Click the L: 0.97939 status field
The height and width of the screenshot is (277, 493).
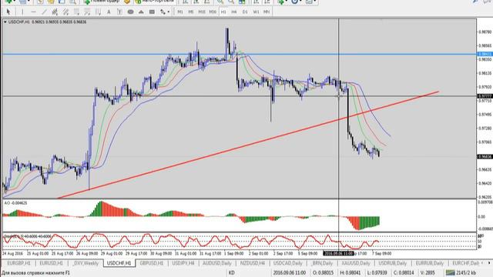[377, 272]
